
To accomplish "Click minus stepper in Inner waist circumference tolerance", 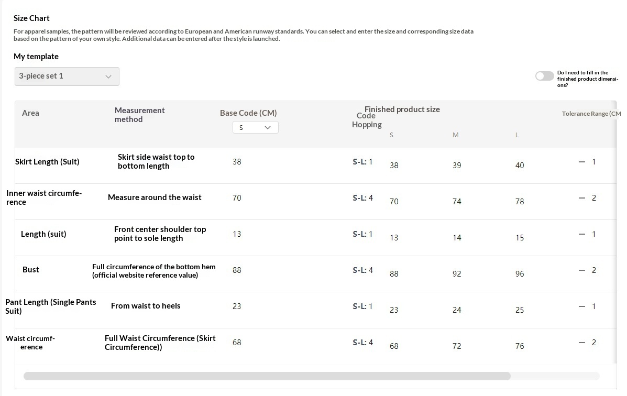I will pos(581,198).
